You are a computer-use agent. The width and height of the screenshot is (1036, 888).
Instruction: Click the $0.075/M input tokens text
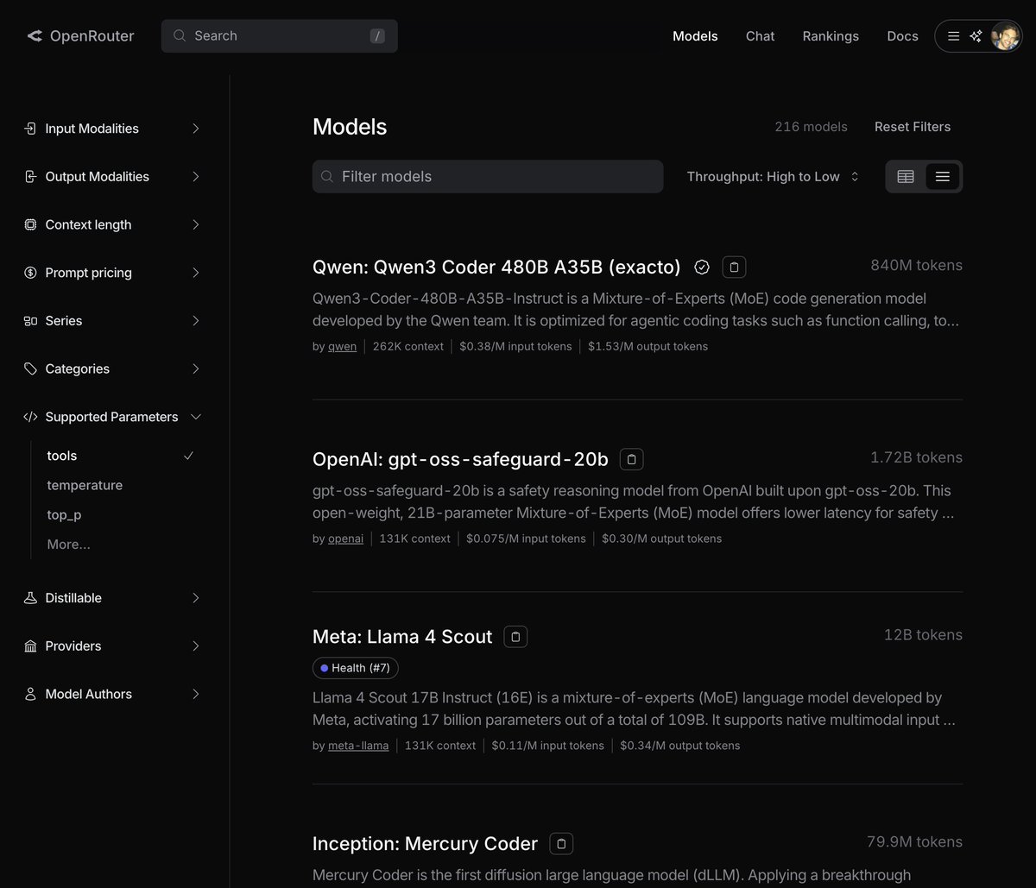[x=526, y=539]
